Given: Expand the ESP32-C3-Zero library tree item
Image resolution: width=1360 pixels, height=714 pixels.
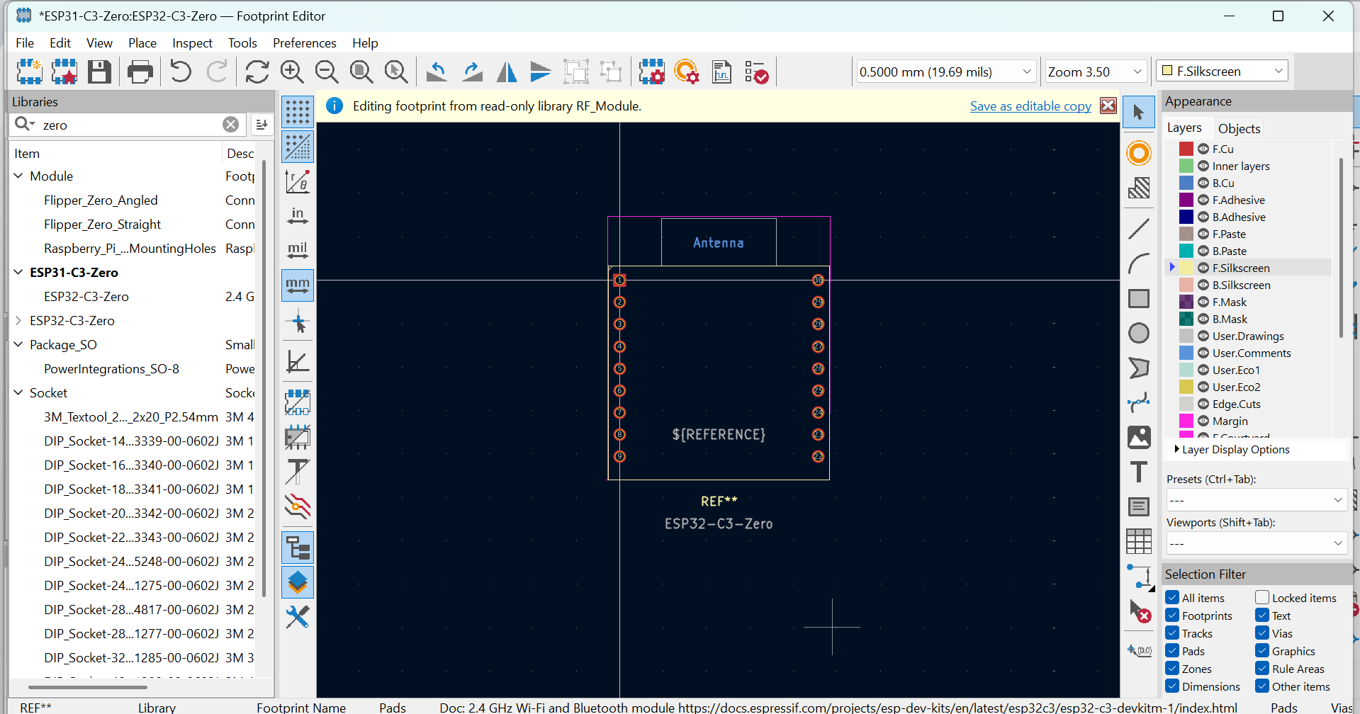Looking at the screenshot, I should 18,320.
